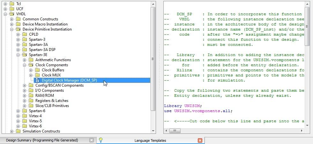The image size is (313, 144).
Task: Click the Clock Buffers folder icon
Action: [x=37, y=70]
